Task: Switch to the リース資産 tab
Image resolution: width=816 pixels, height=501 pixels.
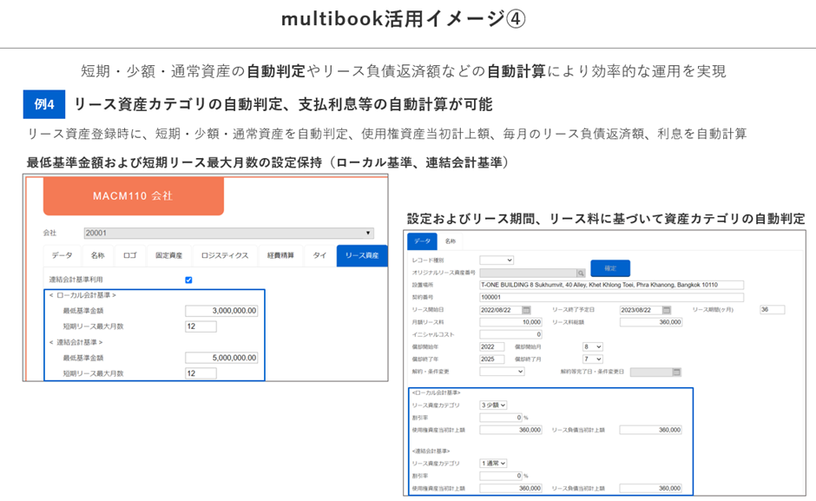Action: (x=362, y=255)
